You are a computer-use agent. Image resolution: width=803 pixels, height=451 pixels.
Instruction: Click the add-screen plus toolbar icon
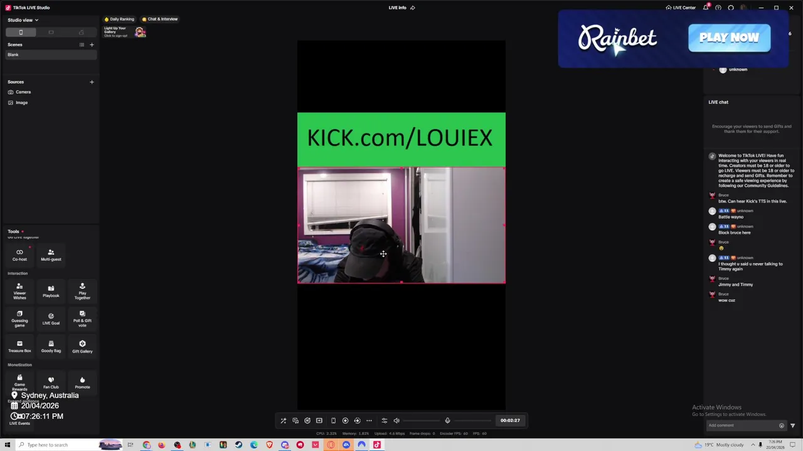click(319, 420)
